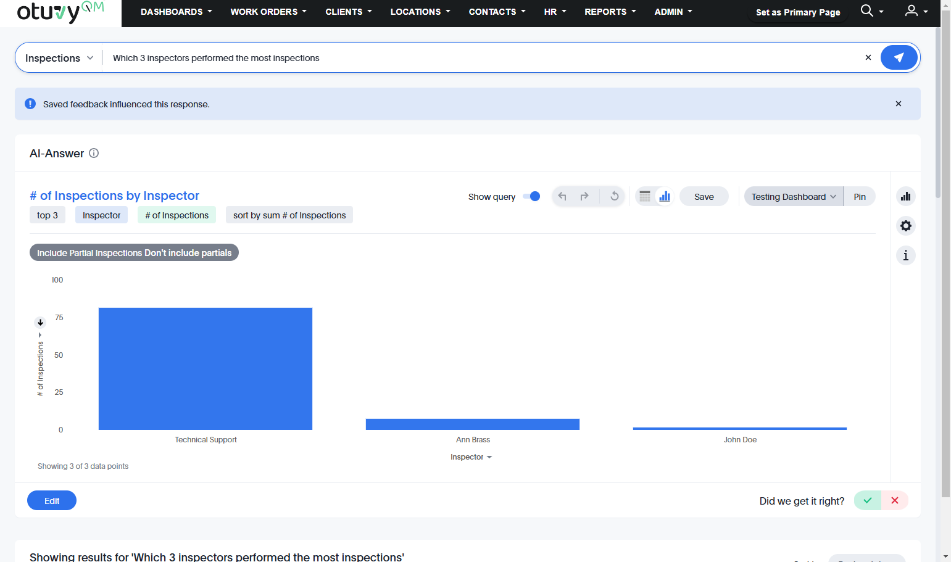The image size is (951, 562).
Task: Dismiss the saved feedback notice
Action: pyautogui.click(x=898, y=104)
